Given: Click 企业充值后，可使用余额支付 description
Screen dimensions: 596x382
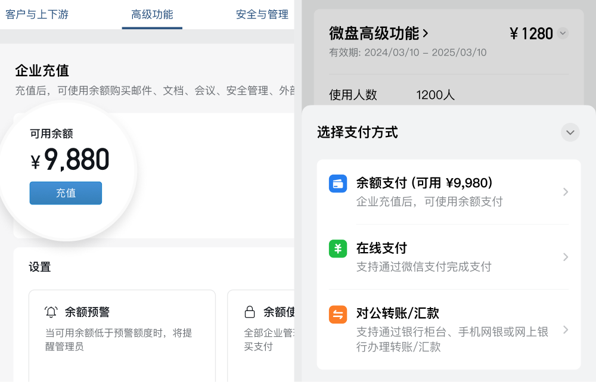Looking at the screenshot, I should click(430, 201).
